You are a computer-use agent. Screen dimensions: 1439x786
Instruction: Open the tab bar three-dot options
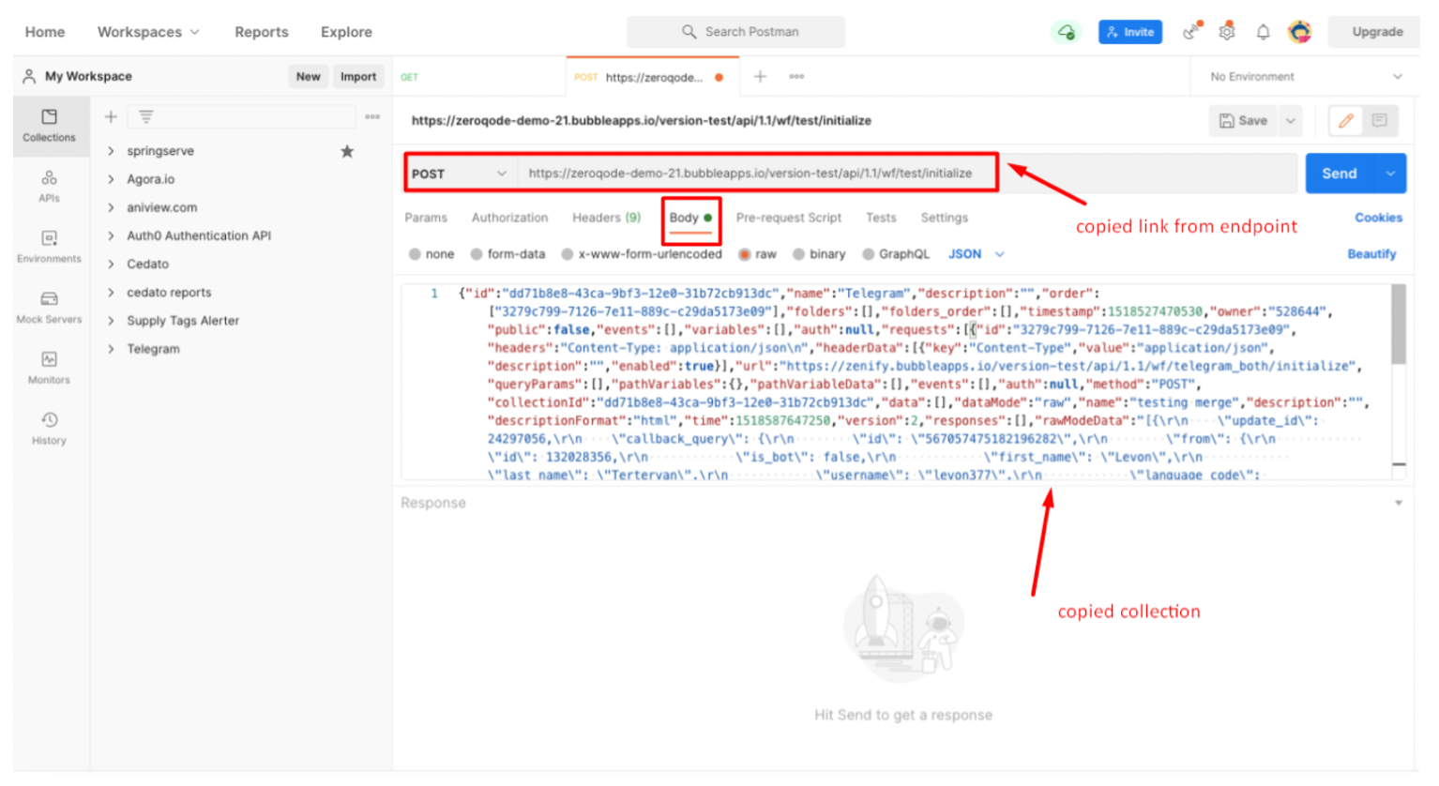796,76
